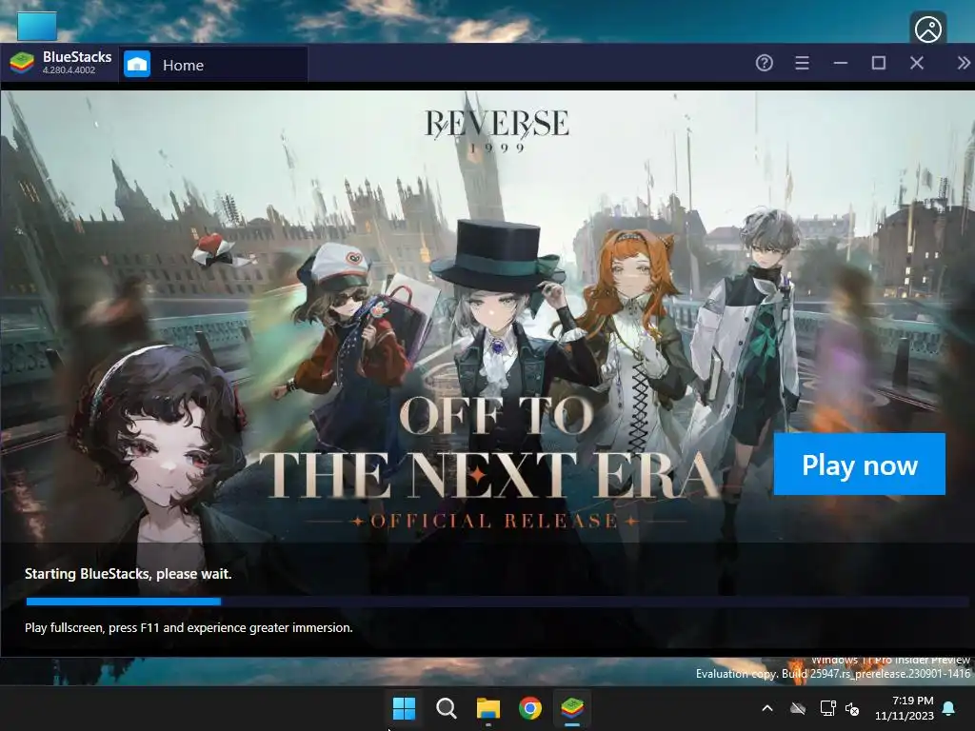Maximize the BlueStacks window

[x=879, y=63]
